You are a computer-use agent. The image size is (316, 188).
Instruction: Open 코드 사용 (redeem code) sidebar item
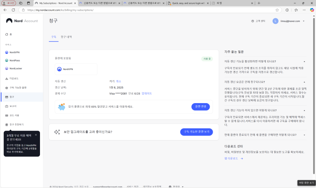point(12,115)
